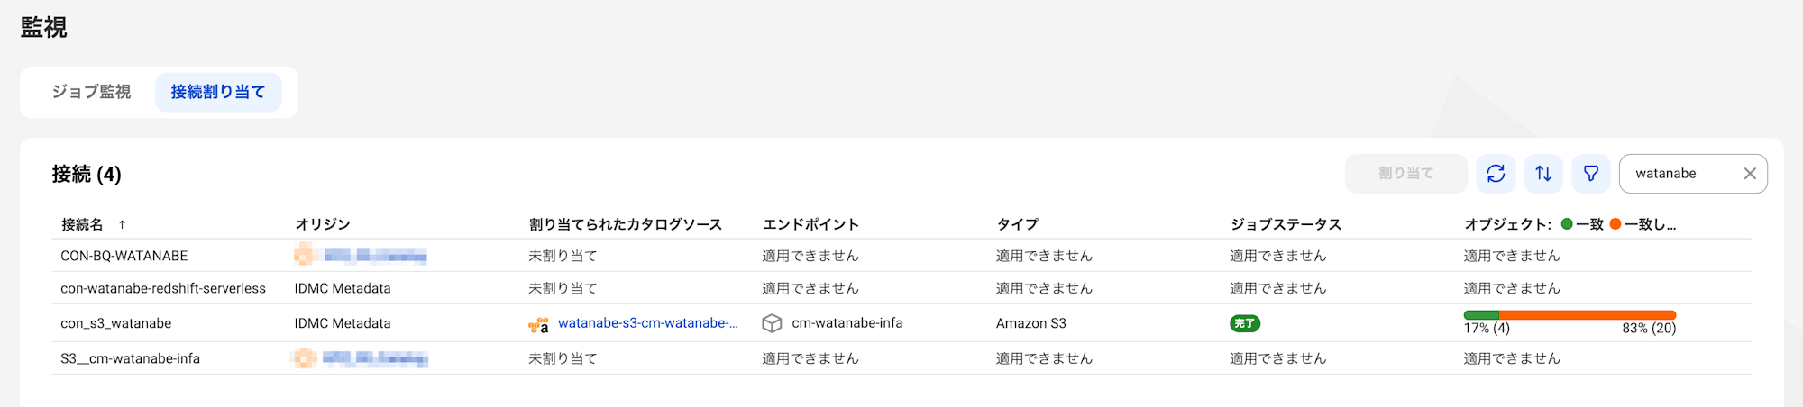1803x407 pixels.
Task: Select the 接続割り当て tab
Action: pyautogui.click(x=218, y=92)
